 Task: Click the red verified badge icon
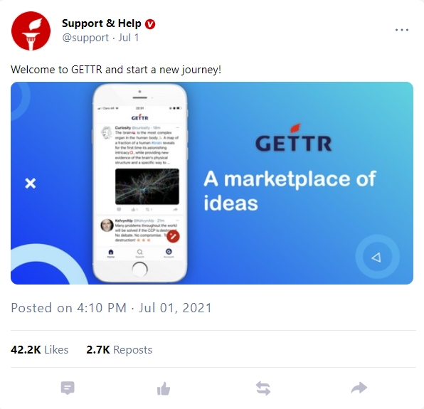pos(150,24)
